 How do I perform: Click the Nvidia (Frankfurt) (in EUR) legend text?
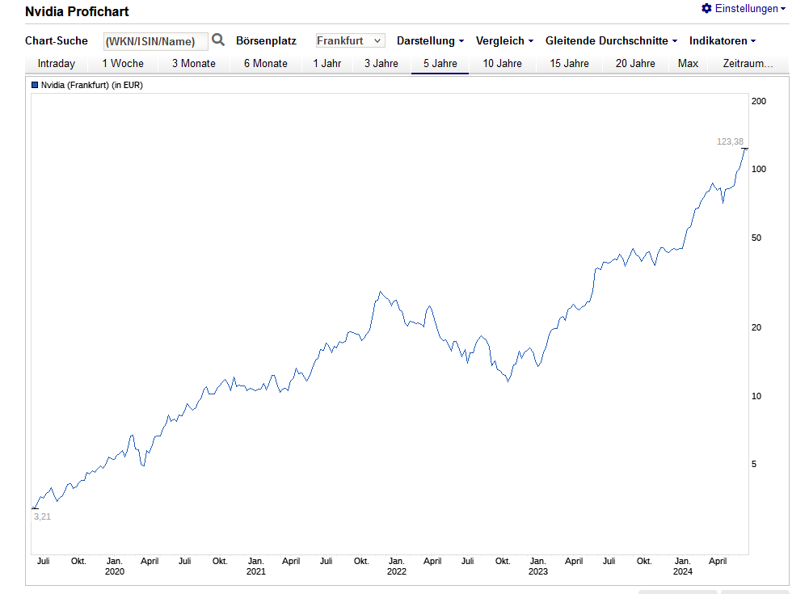(x=92, y=85)
